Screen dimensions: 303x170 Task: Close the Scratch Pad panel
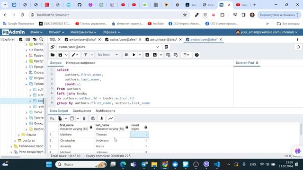point(257,63)
